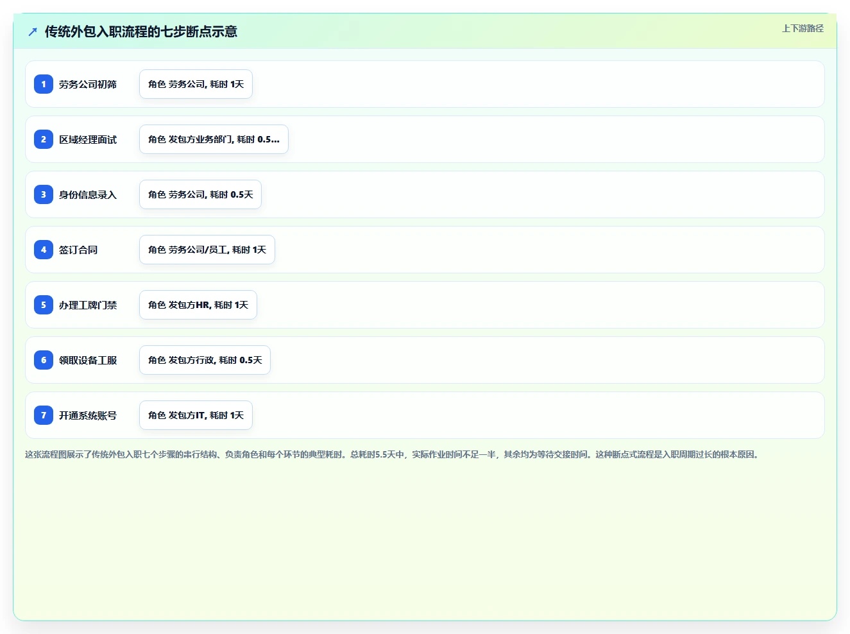Click the 发包方行政 耗时 0.5天 chip
850x634 pixels.
click(x=205, y=360)
